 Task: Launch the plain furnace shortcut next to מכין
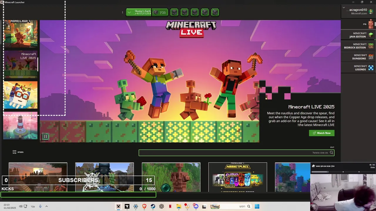point(174,12)
